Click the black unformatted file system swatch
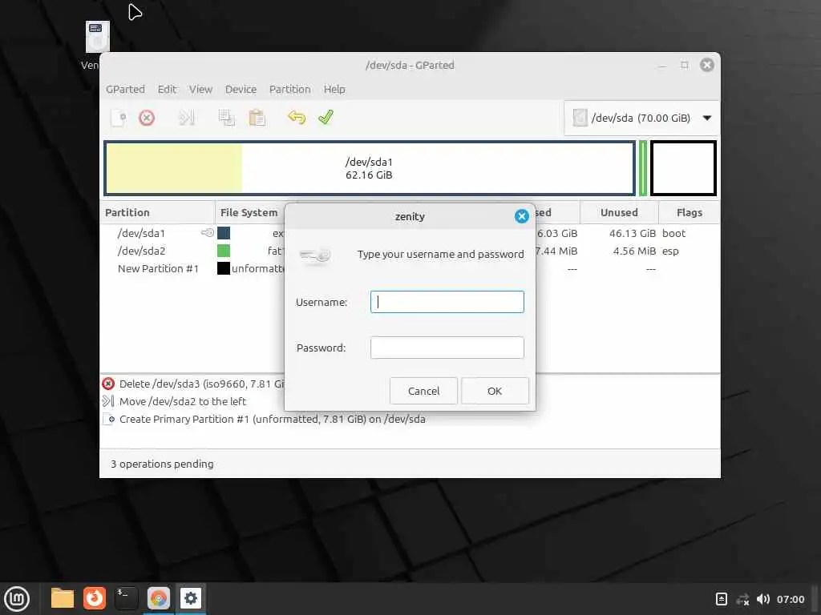 tap(224, 269)
